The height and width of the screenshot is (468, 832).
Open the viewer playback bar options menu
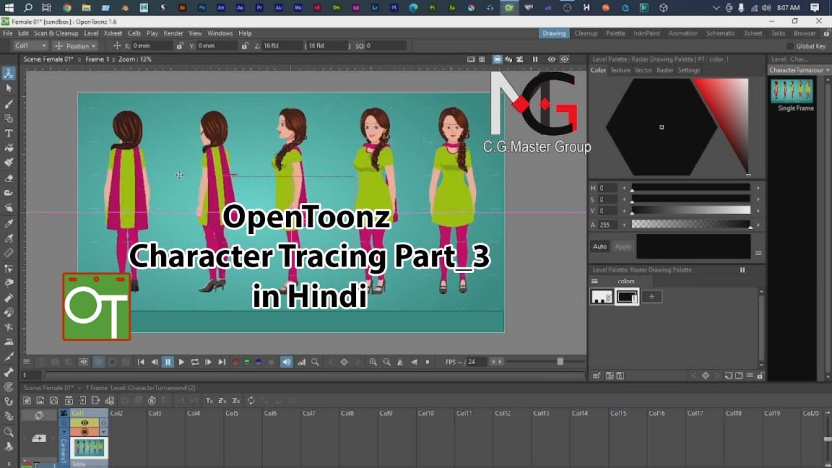click(x=27, y=362)
